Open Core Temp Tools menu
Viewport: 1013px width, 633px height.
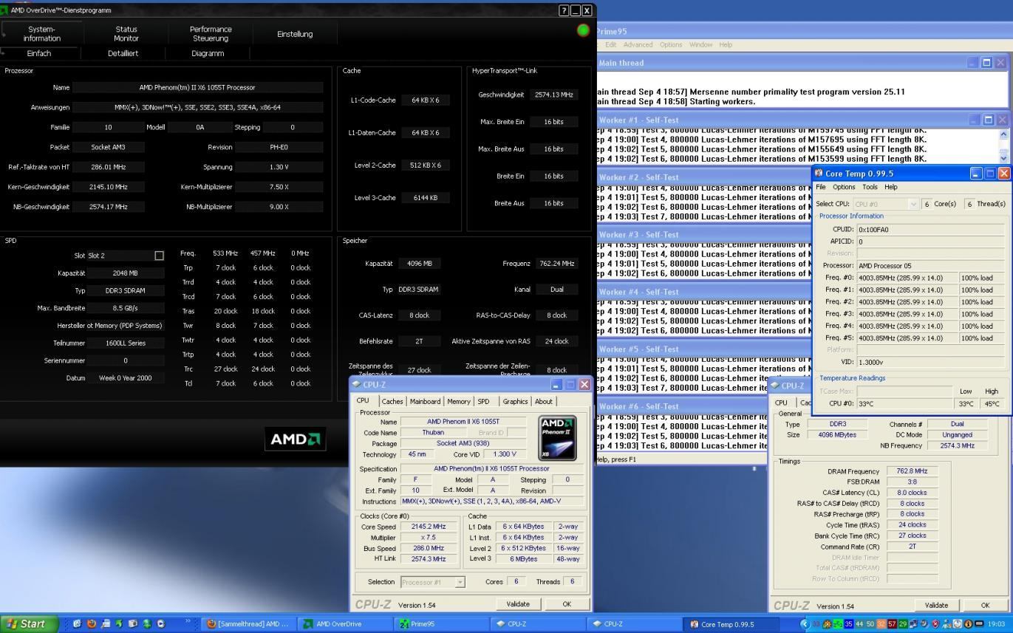click(870, 188)
